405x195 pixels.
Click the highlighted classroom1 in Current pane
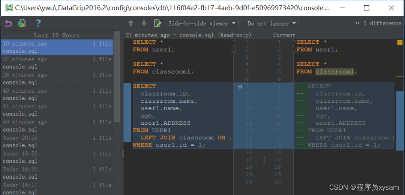point(334,72)
